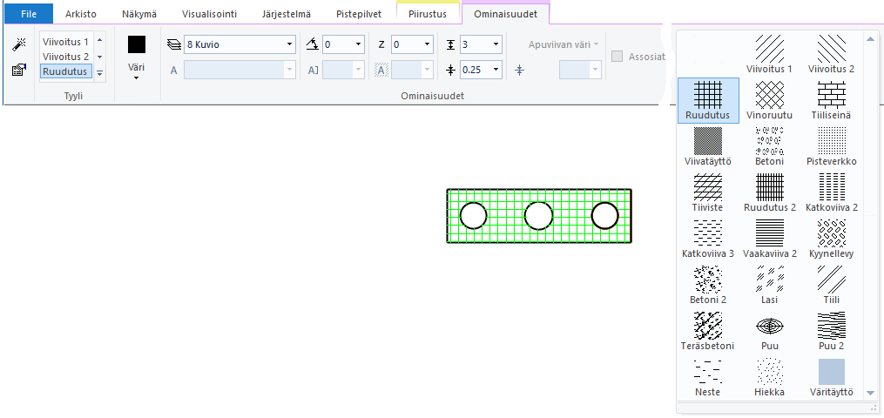Screen dimensions: 884x418
Task: Click the black Väri color swatch
Action: point(137,45)
